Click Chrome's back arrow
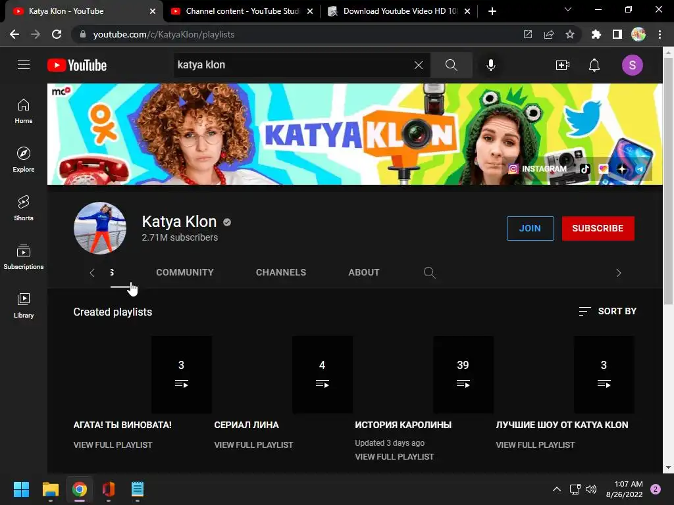 pos(14,34)
